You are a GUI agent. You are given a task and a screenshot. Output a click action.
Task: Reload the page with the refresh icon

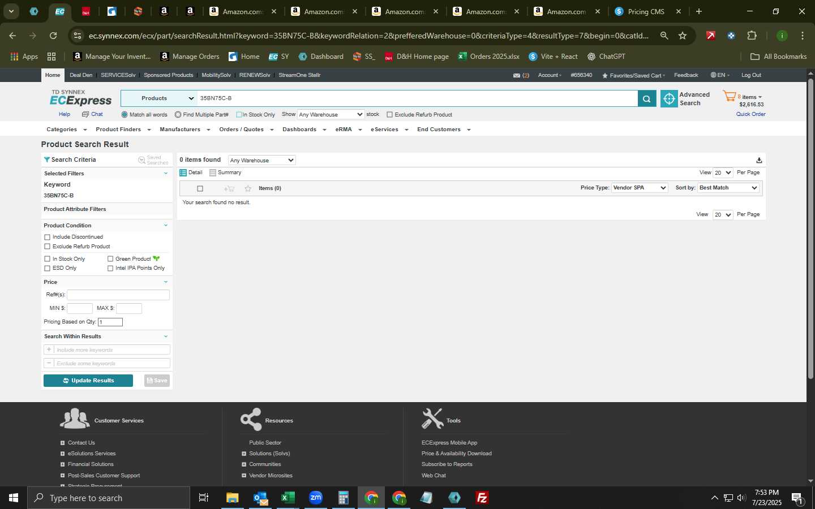coord(53,36)
